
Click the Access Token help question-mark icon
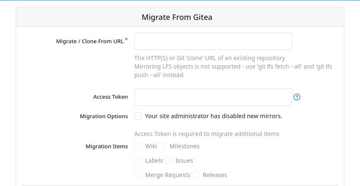(297, 97)
